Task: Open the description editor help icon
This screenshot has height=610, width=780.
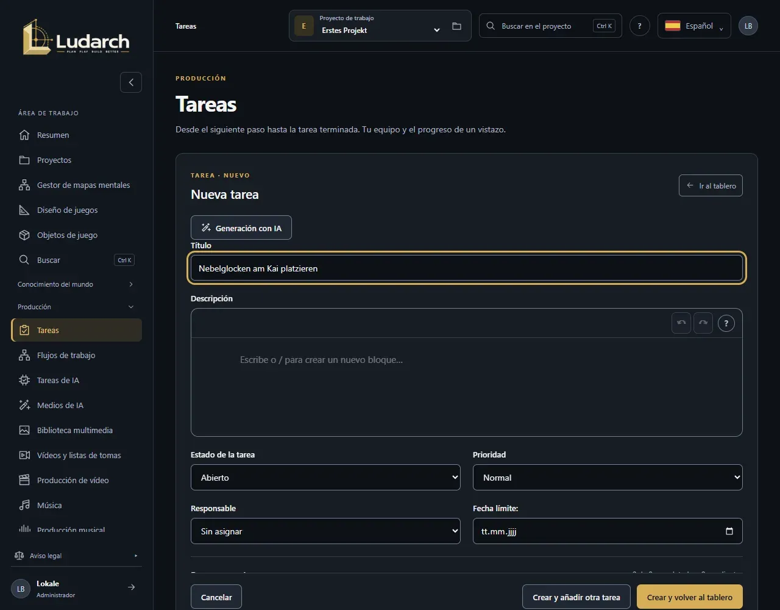Action: (x=726, y=323)
